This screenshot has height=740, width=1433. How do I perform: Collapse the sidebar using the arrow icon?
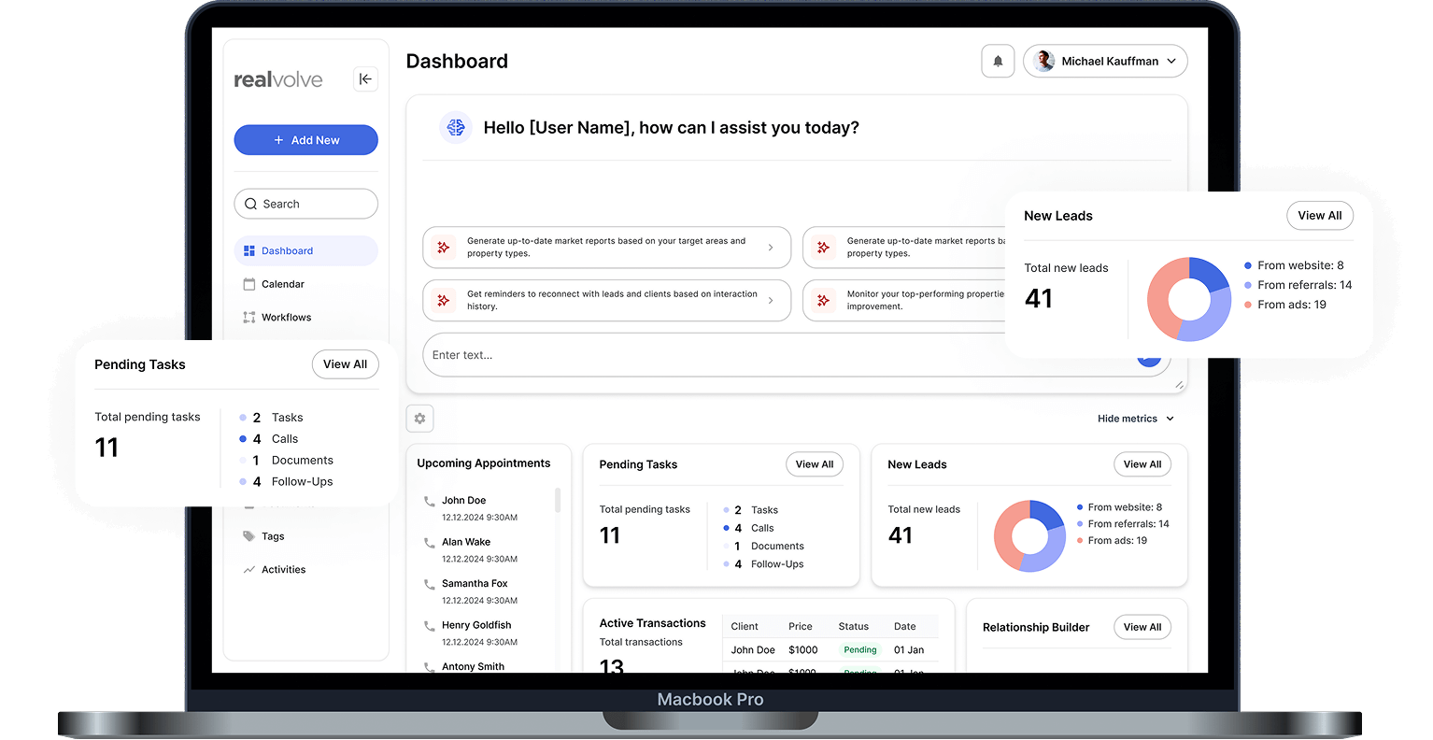[x=365, y=78]
